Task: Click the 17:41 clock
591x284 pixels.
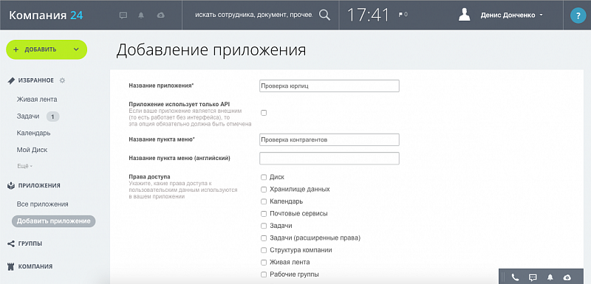Action: click(368, 15)
